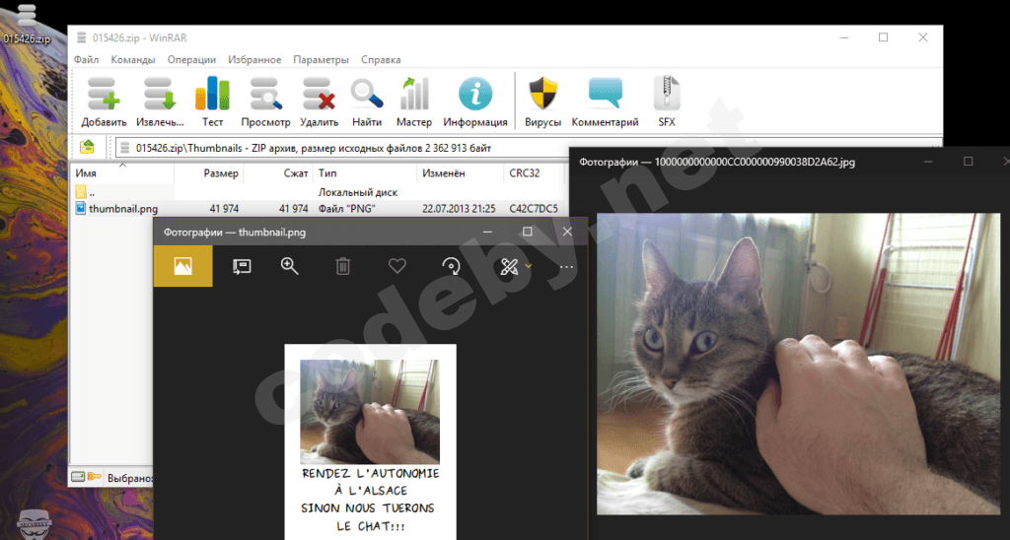Viewport: 1010px width, 540px height.
Task: Open the Избранное menu
Action: pyautogui.click(x=254, y=59)
